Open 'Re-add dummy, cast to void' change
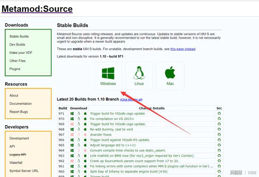The height and width of the screenshot is (177, 259). (x=111, y=130)
